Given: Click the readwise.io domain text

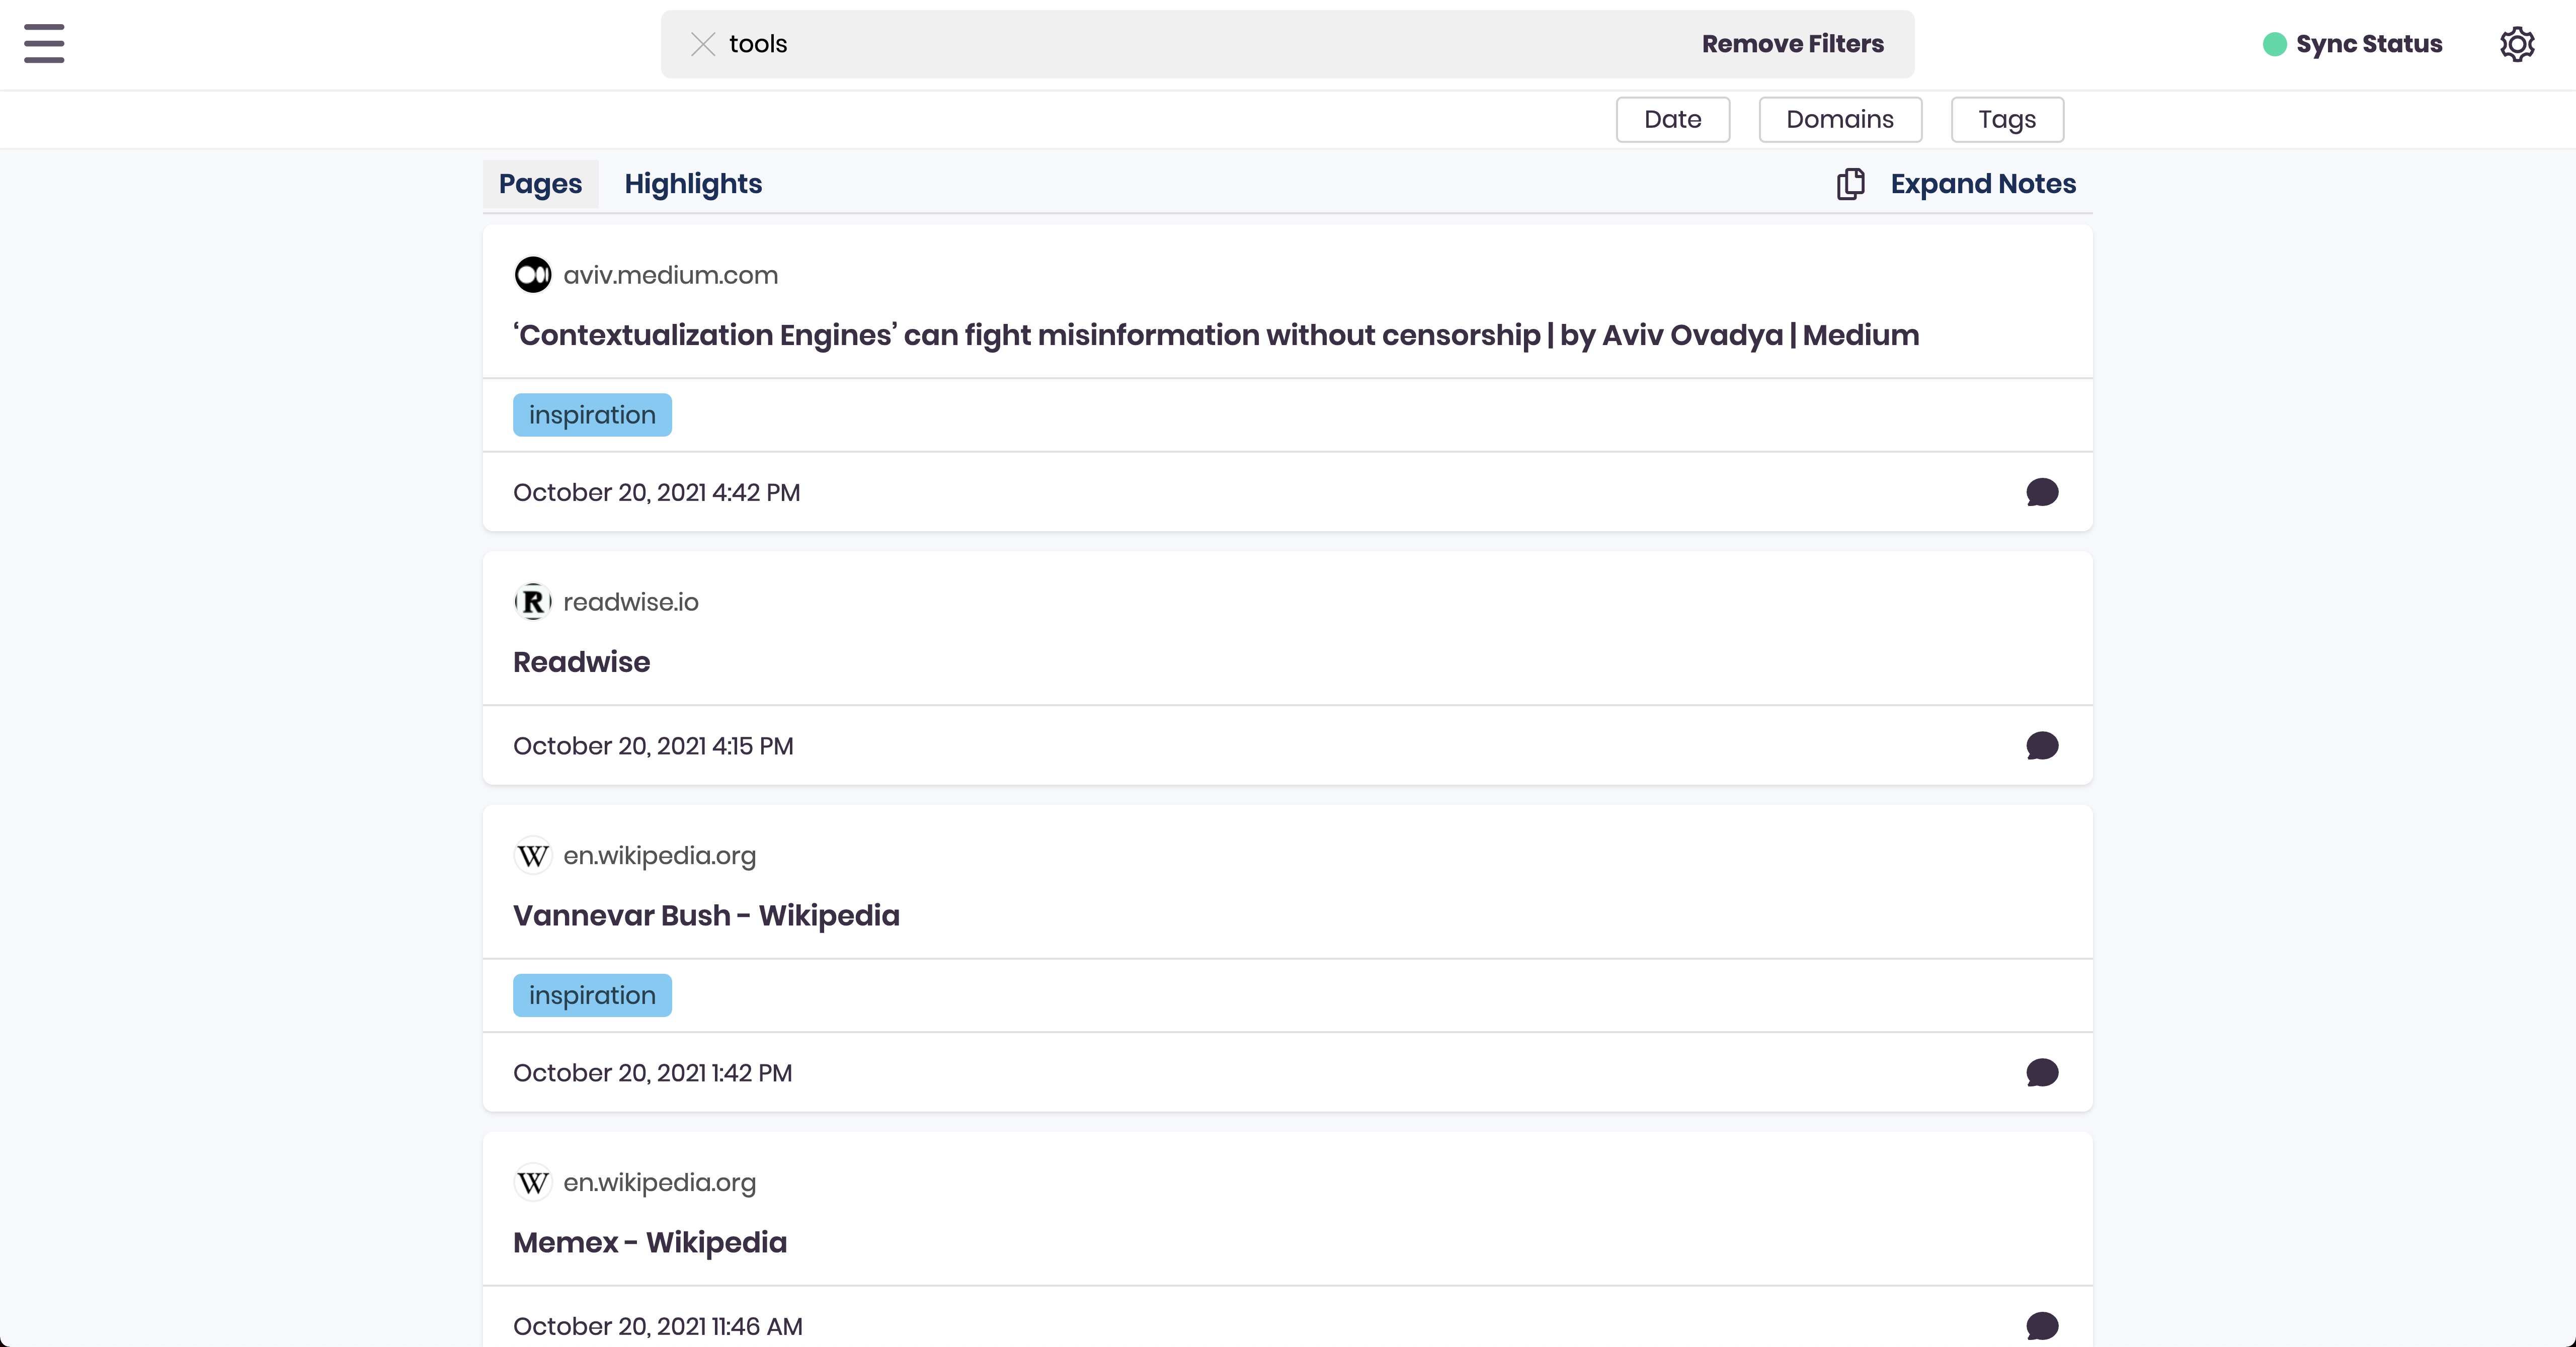Looking at the screenshot, I should (x=630, y=602).
